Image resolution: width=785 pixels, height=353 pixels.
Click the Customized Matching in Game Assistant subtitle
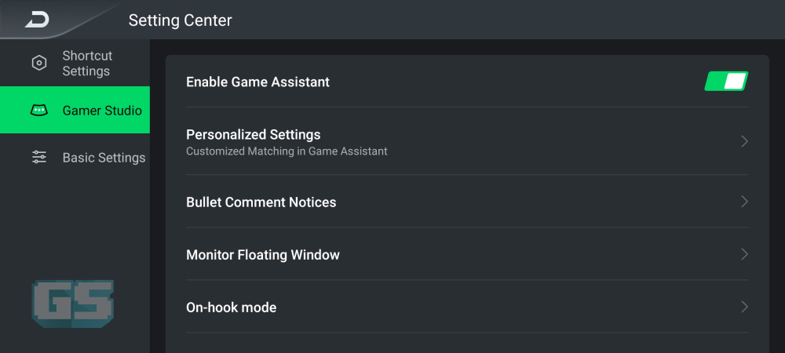pyautogui.click(x=287, y=151)
